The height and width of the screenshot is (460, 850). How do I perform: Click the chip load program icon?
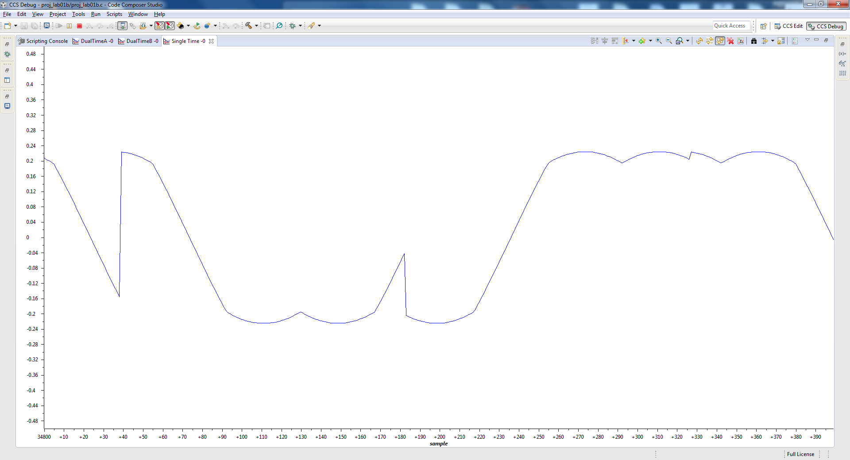tap(180, 26)
